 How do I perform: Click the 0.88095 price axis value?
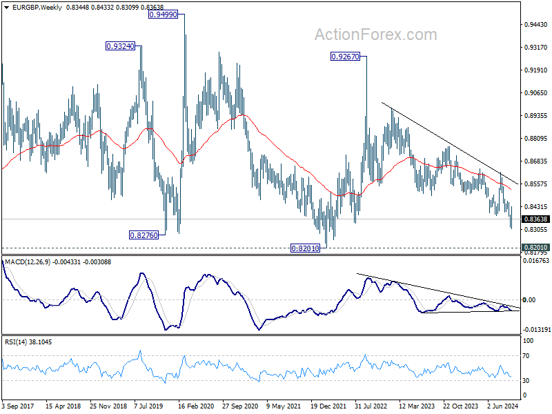(536, 139)
